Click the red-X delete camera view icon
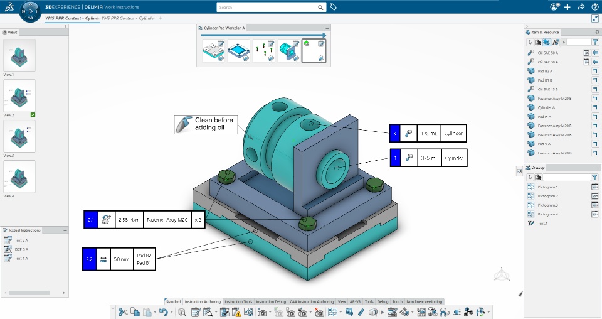Viewport: 602px width, 319px height. [319, 313]
